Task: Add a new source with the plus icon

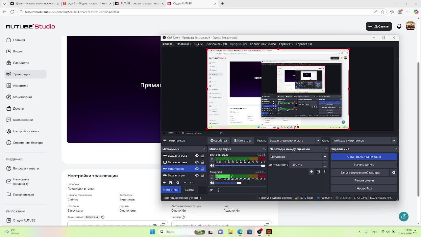Action: [x=164, y=183]
